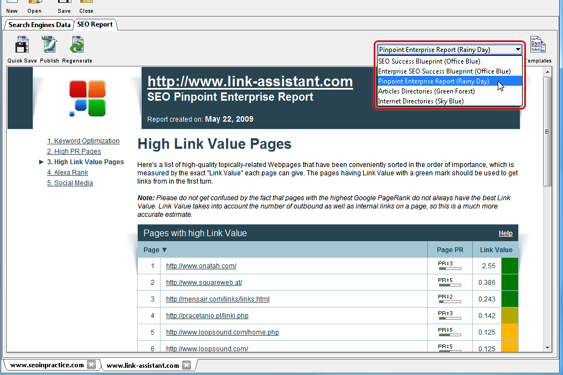Open http://www.squareweb.at/ link

pyautogui.click(x=204, y=283)
